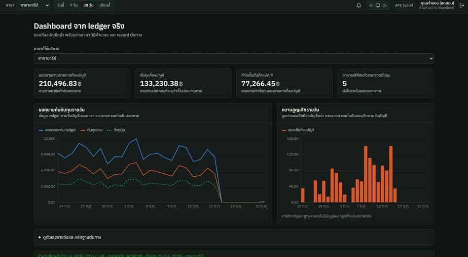
Task: Click 22 ต.ค. on sales chart axis
Action: tap(261, 206)
